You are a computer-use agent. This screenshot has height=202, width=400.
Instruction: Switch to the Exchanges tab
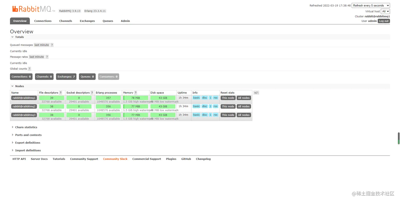click(87, 21)
